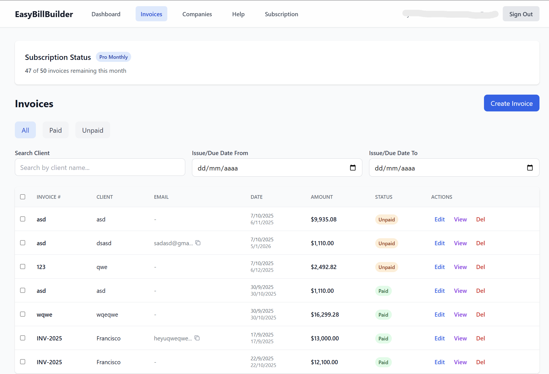Delete the $16,299.28 wqeqwe invoice

pos(480,315)
